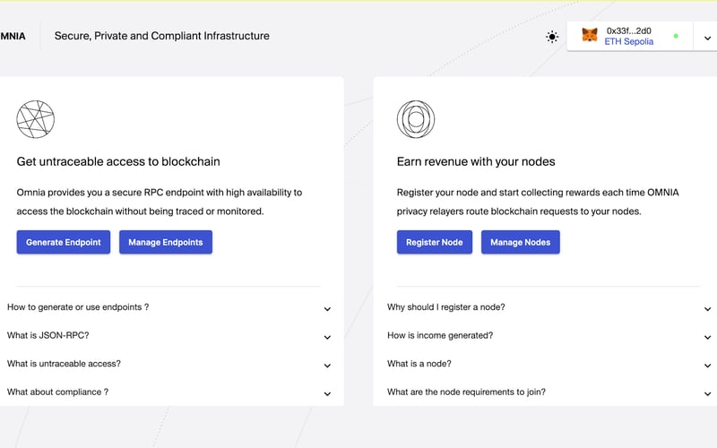Viewport: 717px width, 448px height.
Task: Expand "Why should I register a node?"
Action: [x=707, y=309]
